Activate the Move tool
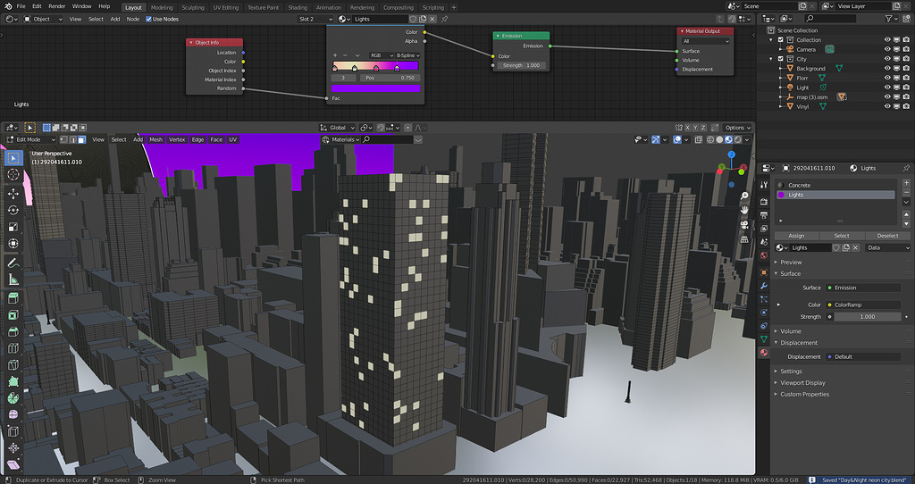Viewport: 915px width, 484px height. (13, 193)
